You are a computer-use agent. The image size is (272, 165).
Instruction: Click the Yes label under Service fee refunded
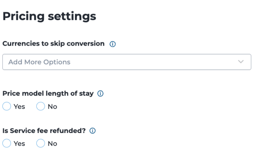coord(19,144)
